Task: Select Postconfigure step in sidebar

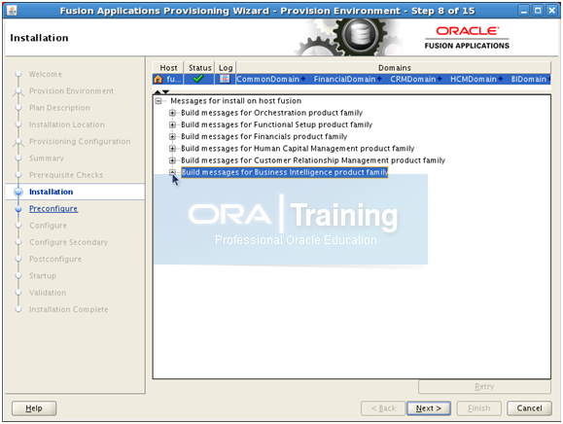Action: click(x=55, y=260)
